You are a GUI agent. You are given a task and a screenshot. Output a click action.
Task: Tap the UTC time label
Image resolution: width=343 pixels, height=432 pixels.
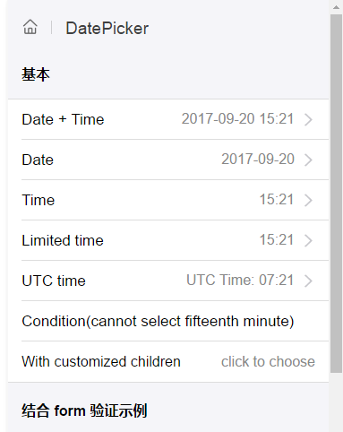click(x=54, y=281)
